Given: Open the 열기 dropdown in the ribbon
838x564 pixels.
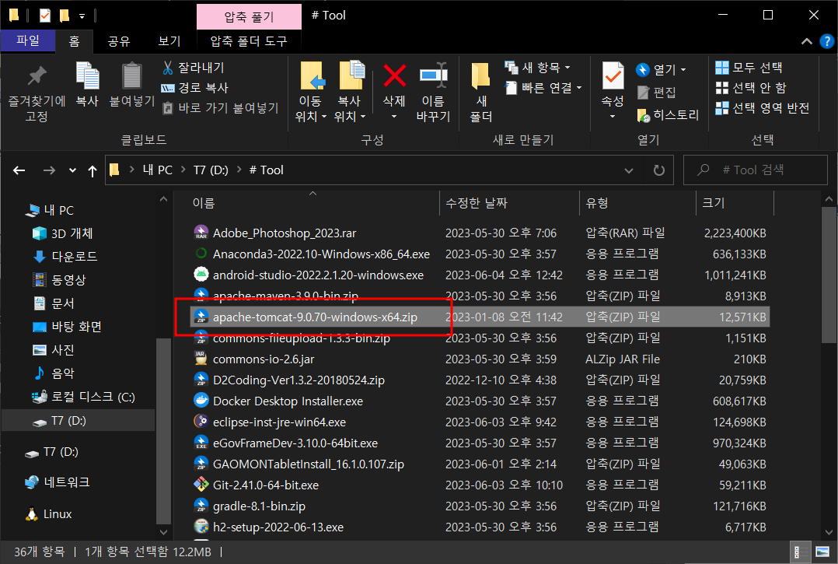Looking at the screenshot, I should [661, 69].
